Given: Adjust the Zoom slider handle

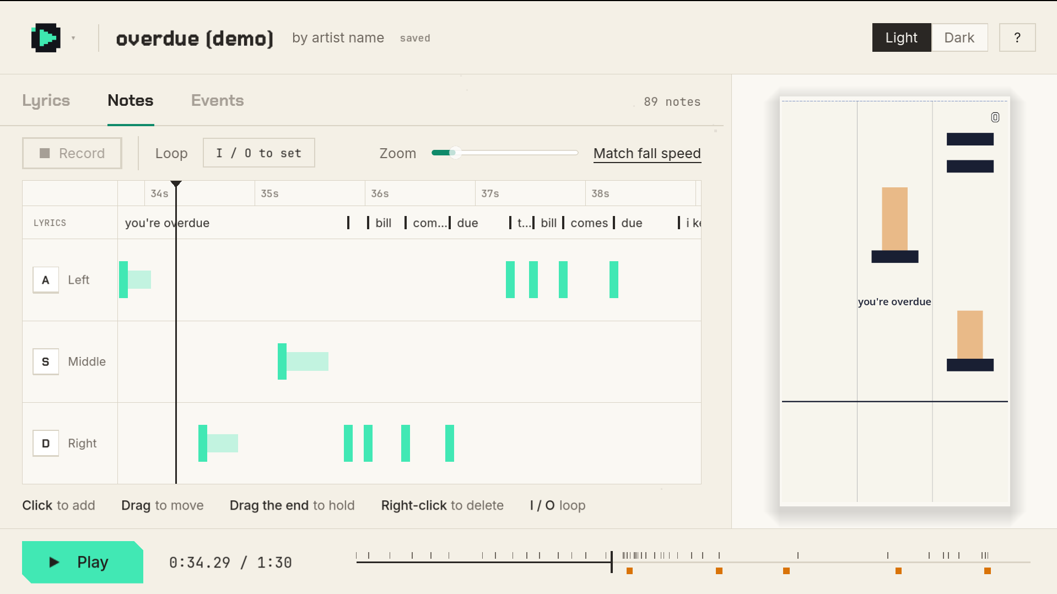Looking at the screenshot, I should click(x=455, y=153).
